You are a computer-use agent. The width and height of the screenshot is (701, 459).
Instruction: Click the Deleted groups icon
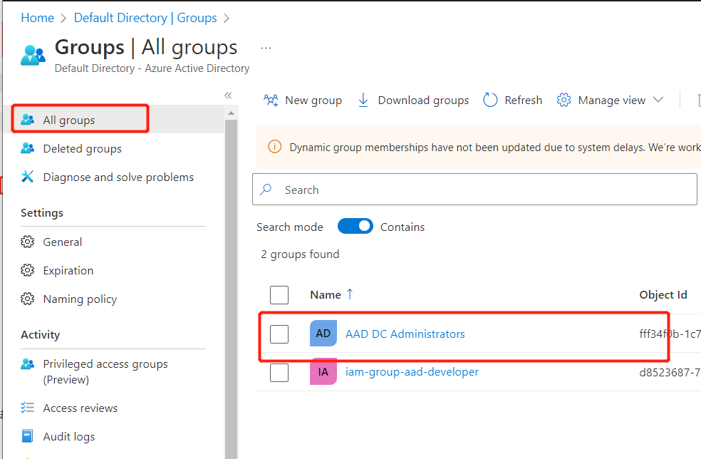click(x=27, y=148)
